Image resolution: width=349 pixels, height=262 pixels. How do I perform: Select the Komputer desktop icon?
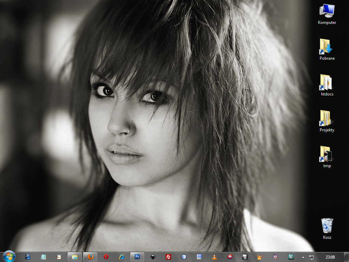327,14
